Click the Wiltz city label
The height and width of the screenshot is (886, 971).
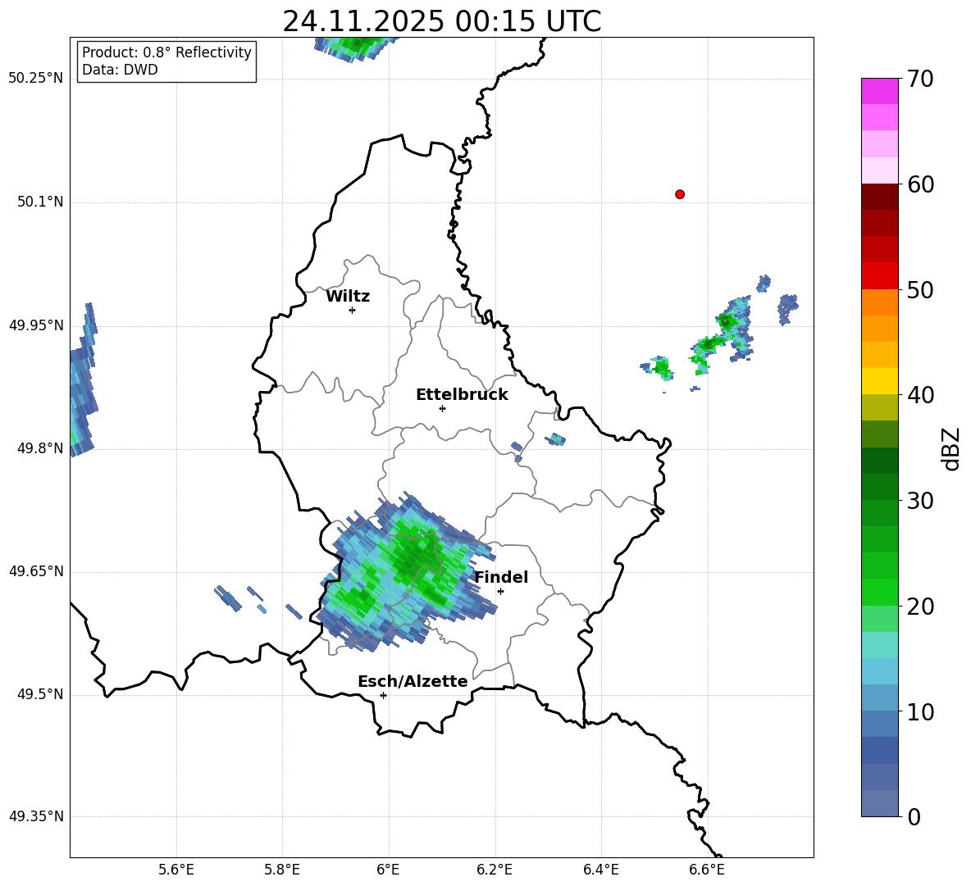[x=348, y=297]
